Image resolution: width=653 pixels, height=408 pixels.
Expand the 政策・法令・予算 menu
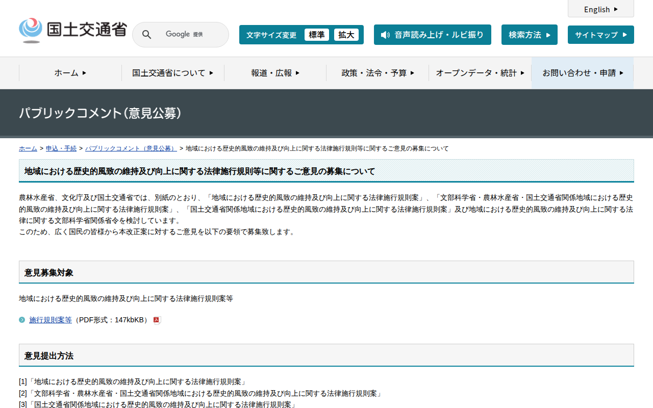coord(378,73)
